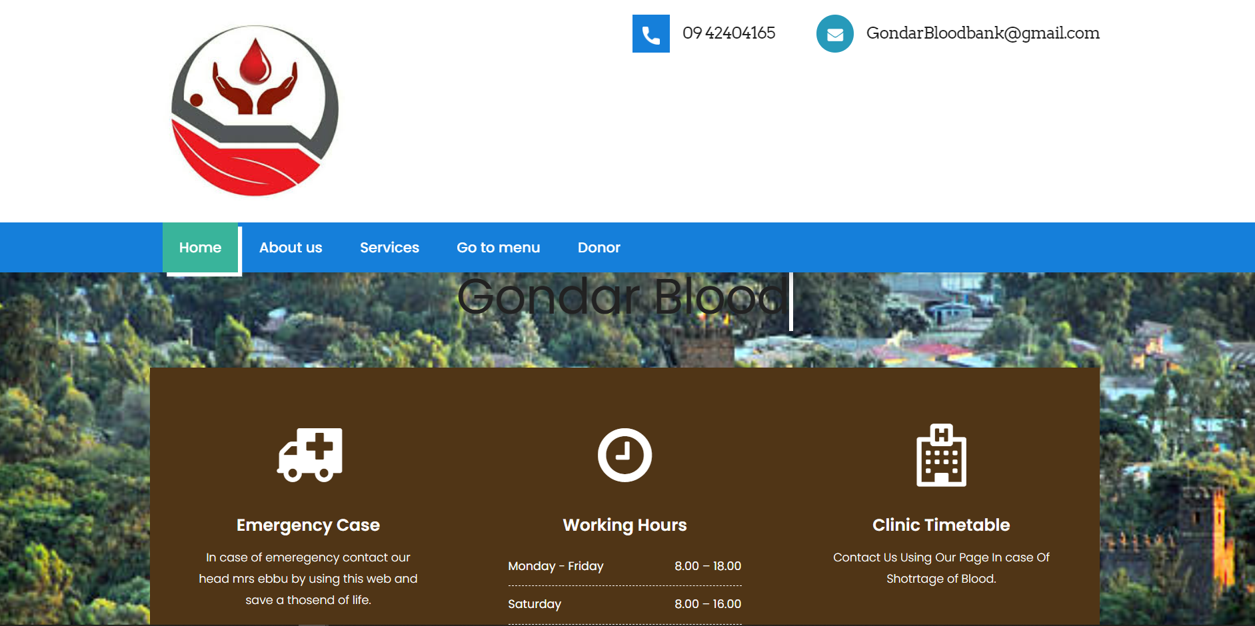Click the clock icon above Working Hours

click(x=625, y=455)
